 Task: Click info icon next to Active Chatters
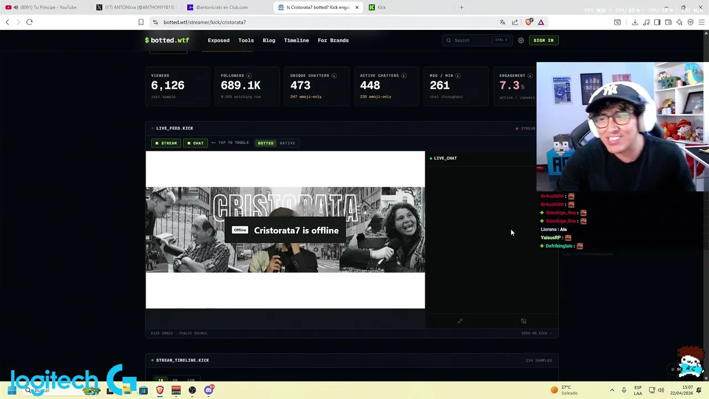[x=404, y=75]
